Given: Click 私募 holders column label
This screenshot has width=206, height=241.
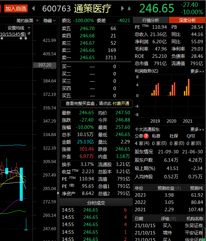Looking at the screenshot, I should coord(156,136).
